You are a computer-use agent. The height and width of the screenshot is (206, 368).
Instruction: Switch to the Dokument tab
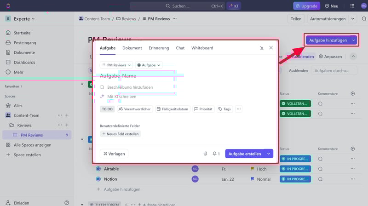point(132,48)
